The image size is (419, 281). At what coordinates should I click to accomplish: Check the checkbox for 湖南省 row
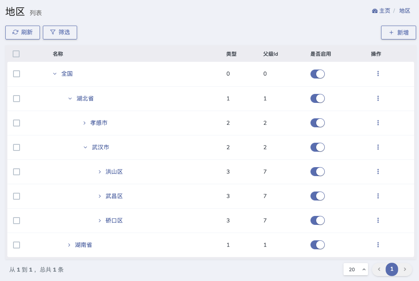point(17,245)
